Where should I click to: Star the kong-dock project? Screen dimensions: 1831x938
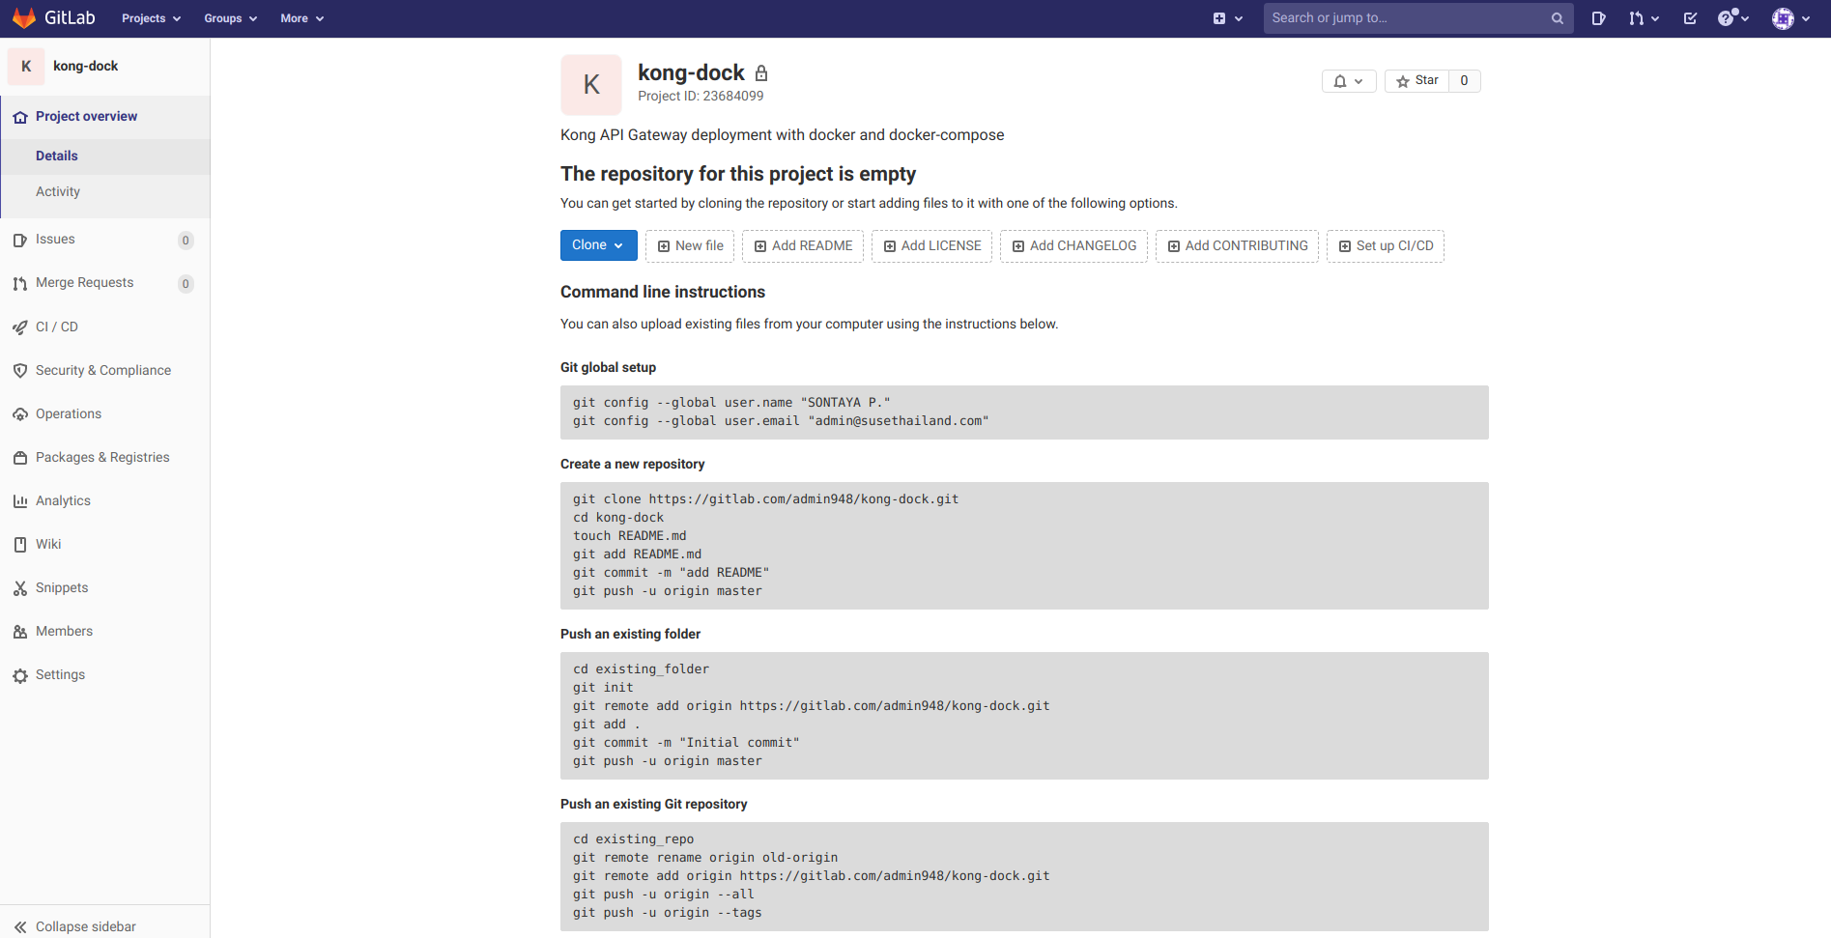[1416, 80]
